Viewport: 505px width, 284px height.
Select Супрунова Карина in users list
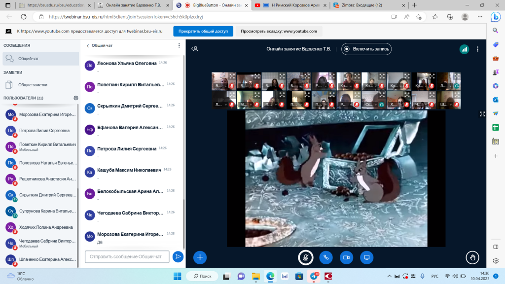(x=40, y=211)
